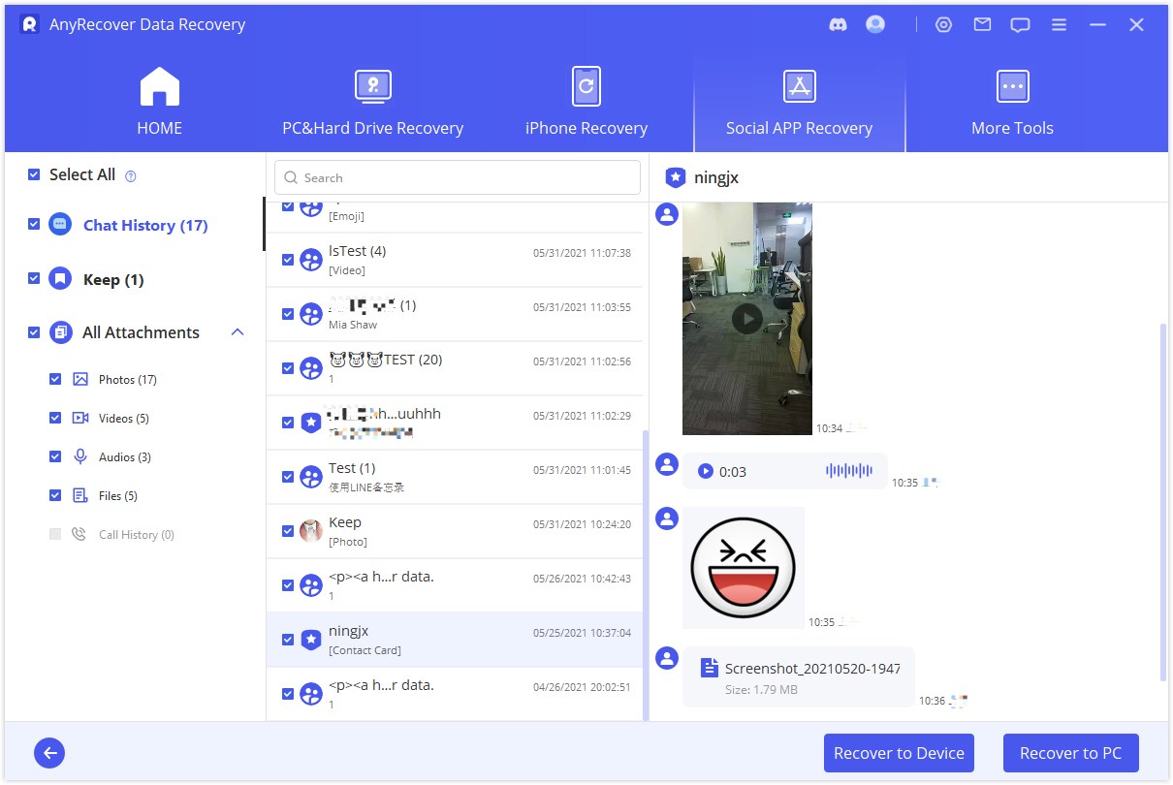Image resolution: width=1173 pixels, height=785 pixels.
Task: Collapse the All Attachments section
Action: pos(238,331)
